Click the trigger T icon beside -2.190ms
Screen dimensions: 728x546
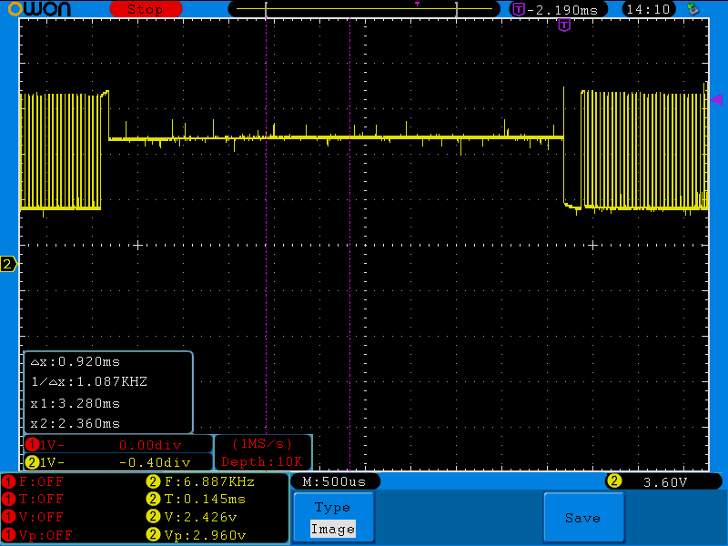tap(519, 9)
